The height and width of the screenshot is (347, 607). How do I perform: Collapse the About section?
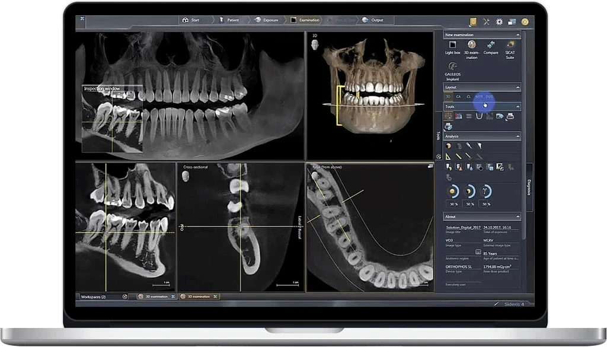pos(517,217)
